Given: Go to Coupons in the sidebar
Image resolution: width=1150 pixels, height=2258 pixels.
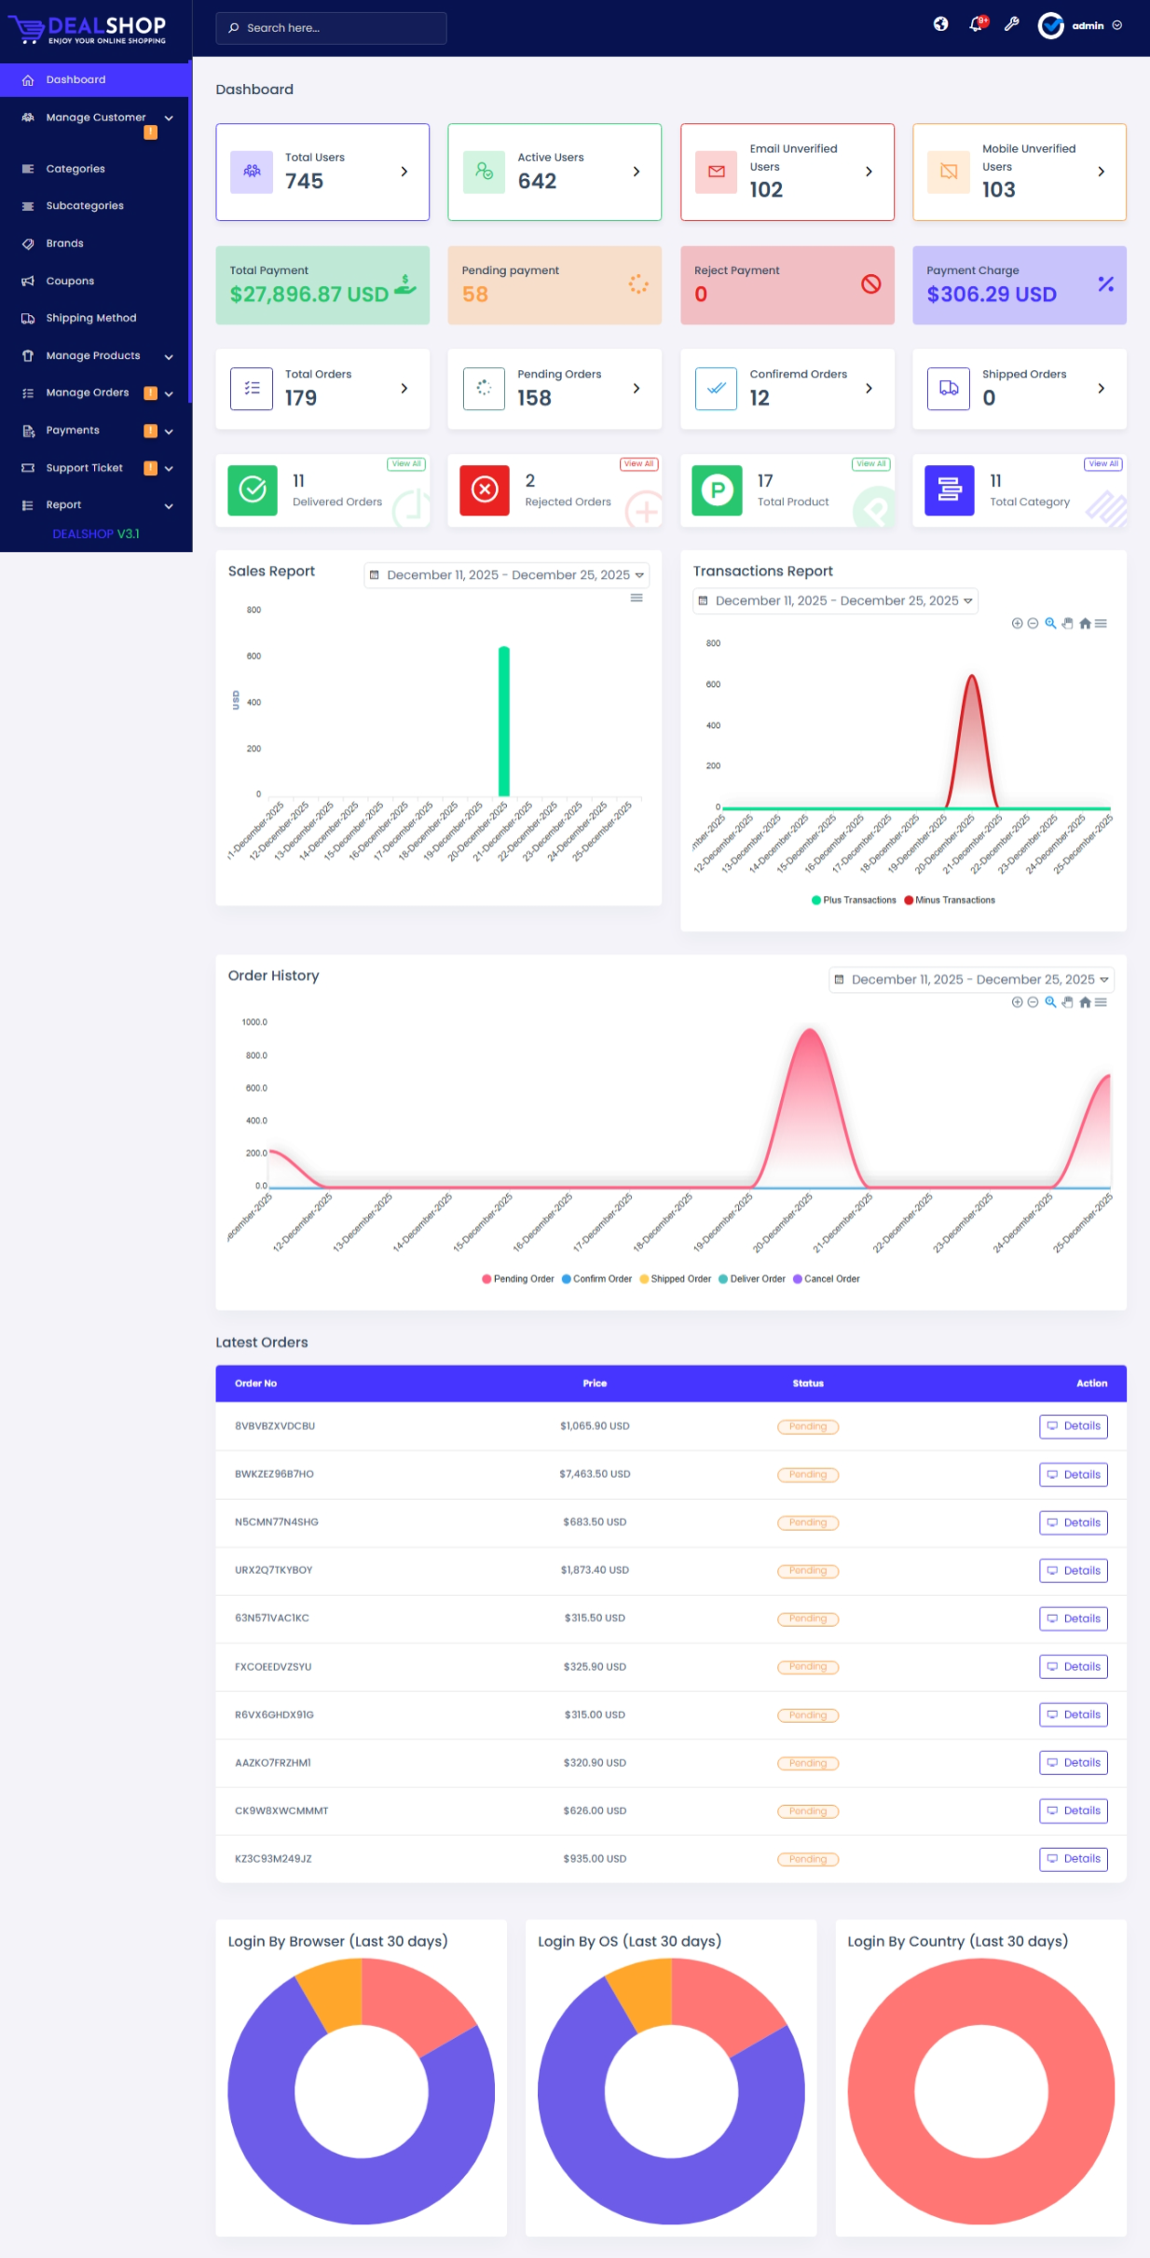Looking at the screenshot, I should point(70,281).
